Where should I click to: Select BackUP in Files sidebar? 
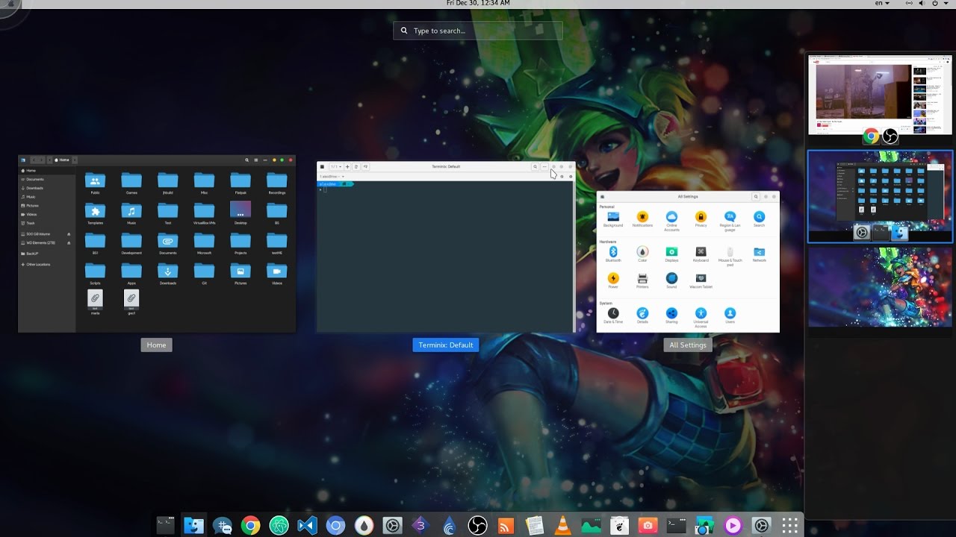pos(47,254)
